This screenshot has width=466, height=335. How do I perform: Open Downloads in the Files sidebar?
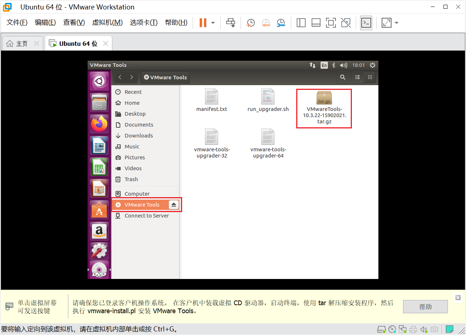pos(145,136)
